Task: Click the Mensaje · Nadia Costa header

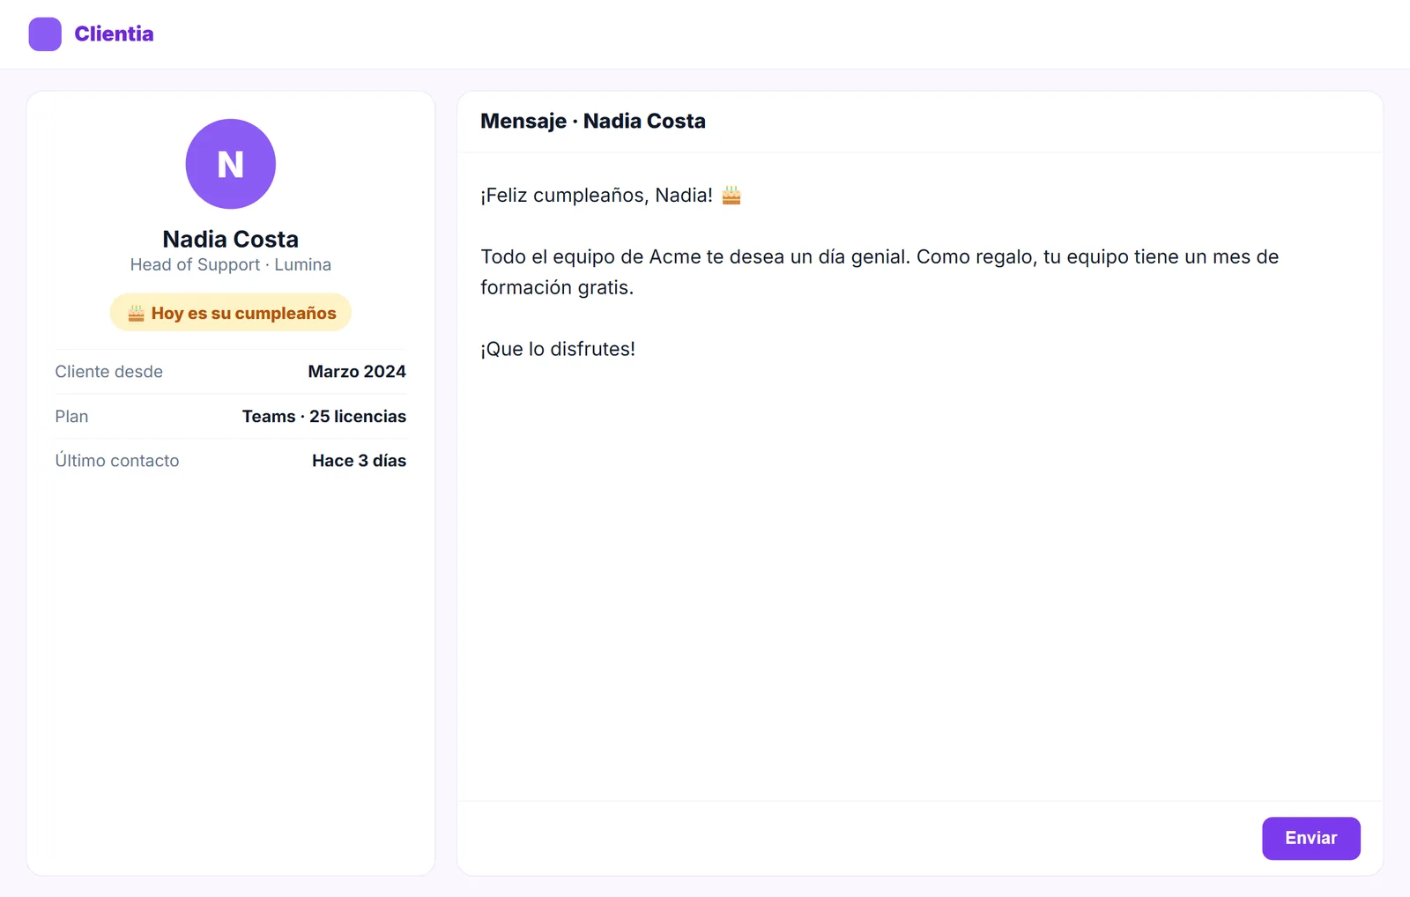Action: pos(593,122)
